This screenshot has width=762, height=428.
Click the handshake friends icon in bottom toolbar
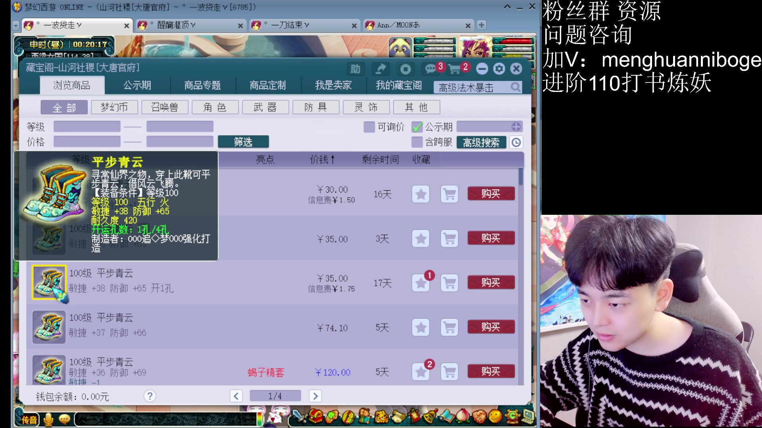pyautogui.click(x=479, y=417)
